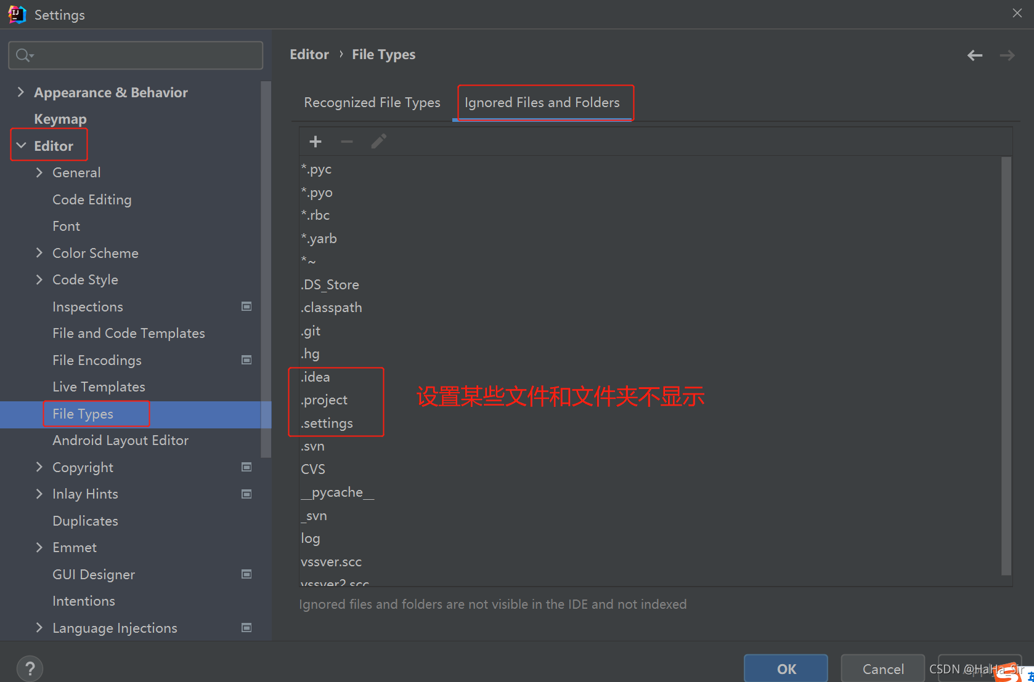Viewport: 1034px width, 682px height.
Task: Click the Cancel button
Action: 883,669
